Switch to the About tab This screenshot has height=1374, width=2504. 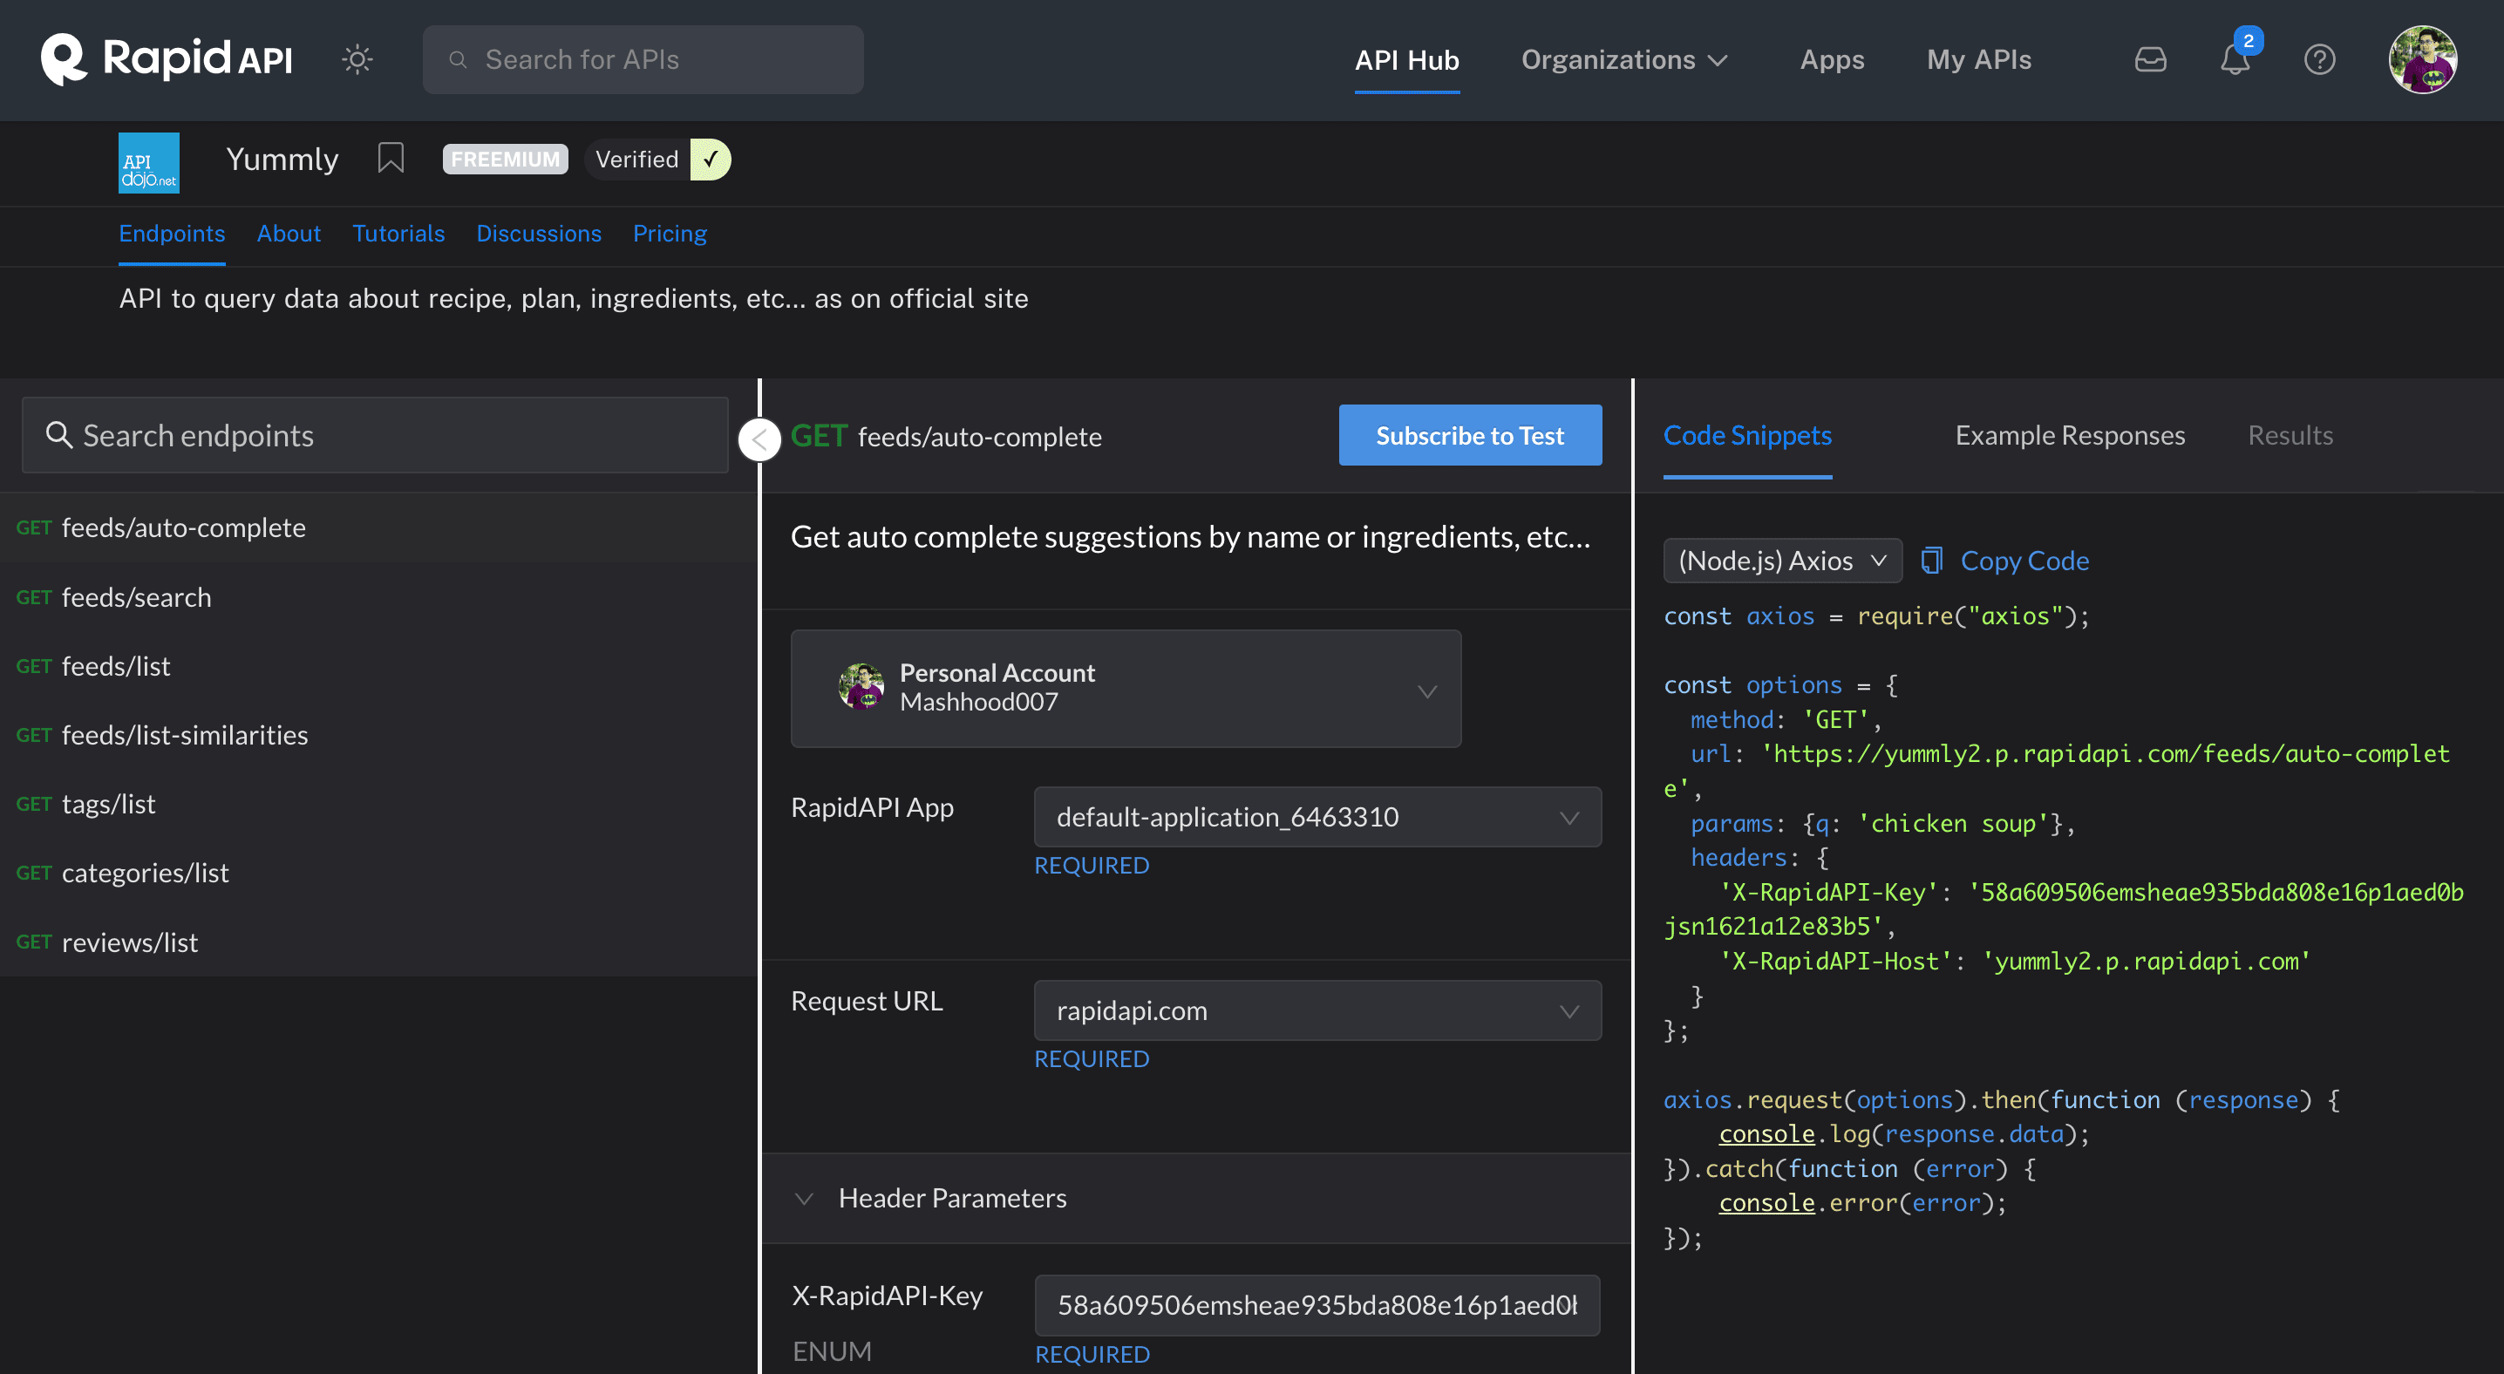[x=289, y=233]
